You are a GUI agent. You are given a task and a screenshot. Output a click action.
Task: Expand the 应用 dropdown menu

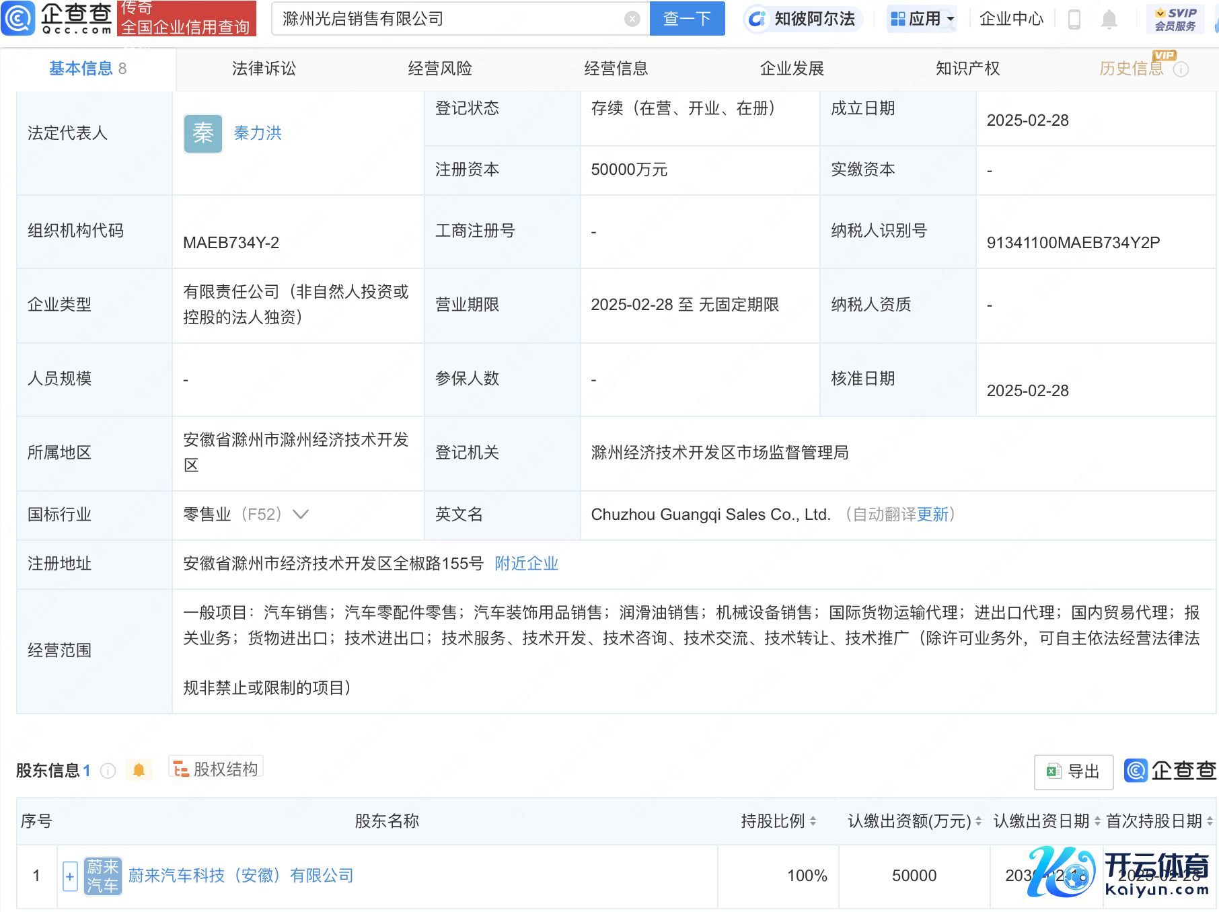coord(922,19)
